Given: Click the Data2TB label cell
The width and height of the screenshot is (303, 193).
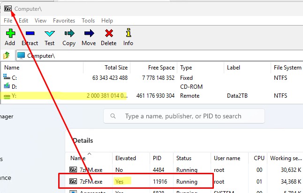Looking at the screenshot, I should click(237, 96).
